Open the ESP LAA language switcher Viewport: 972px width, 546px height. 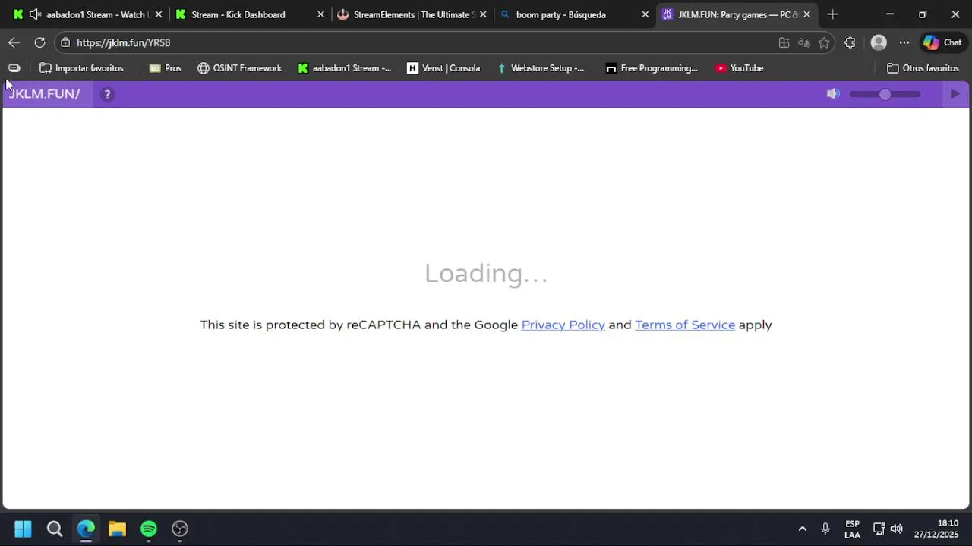coord(852,529)
